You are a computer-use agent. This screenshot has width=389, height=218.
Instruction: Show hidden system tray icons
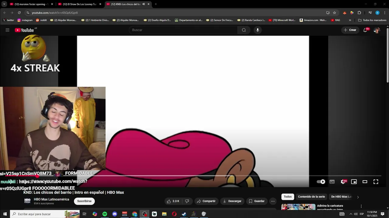350,214
